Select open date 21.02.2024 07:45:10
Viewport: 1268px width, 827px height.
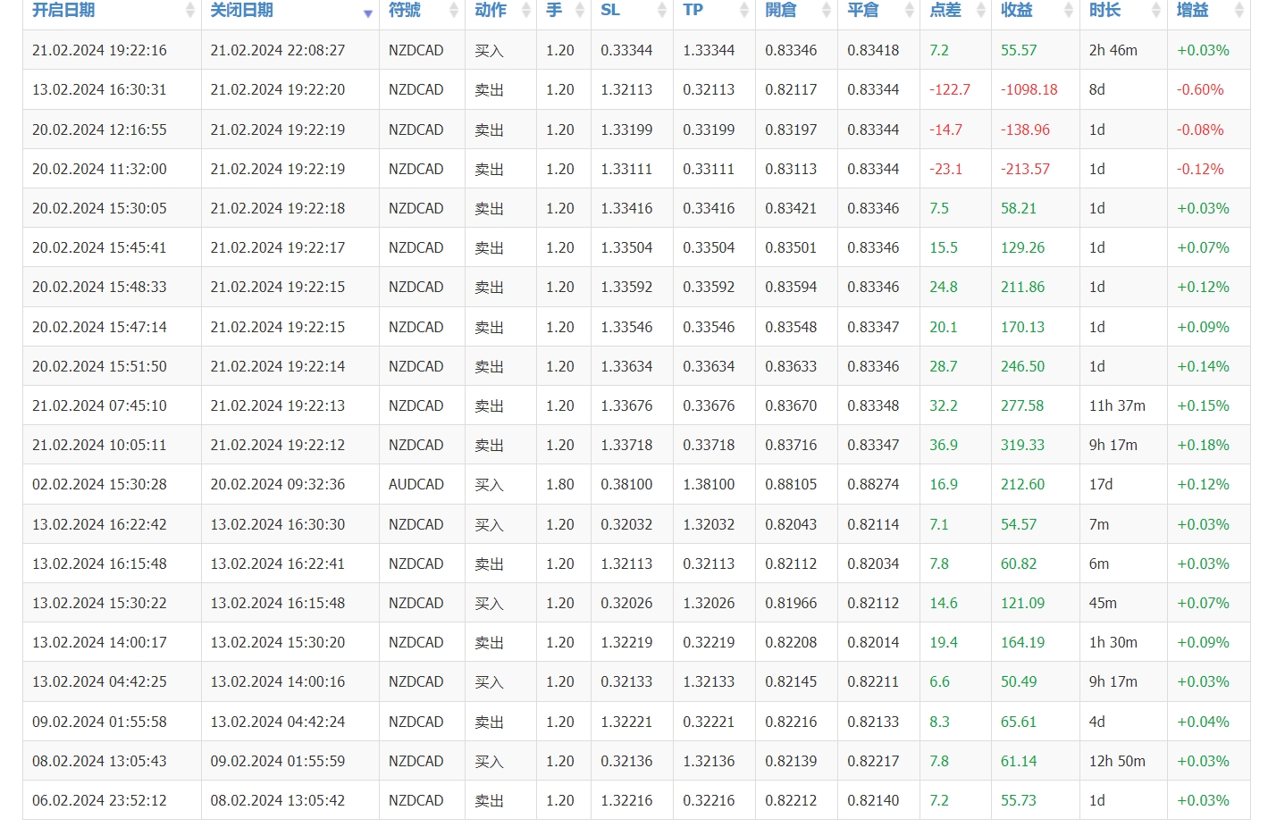(x=99, y=405)
